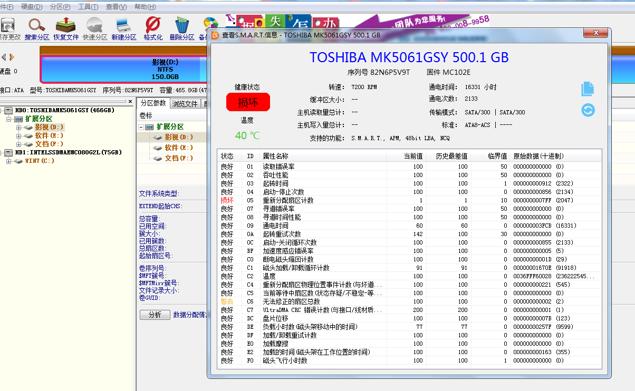Click the Save Changes (保存更改) toolbar icon
635x391 pixels.
(x=8, y=24)
